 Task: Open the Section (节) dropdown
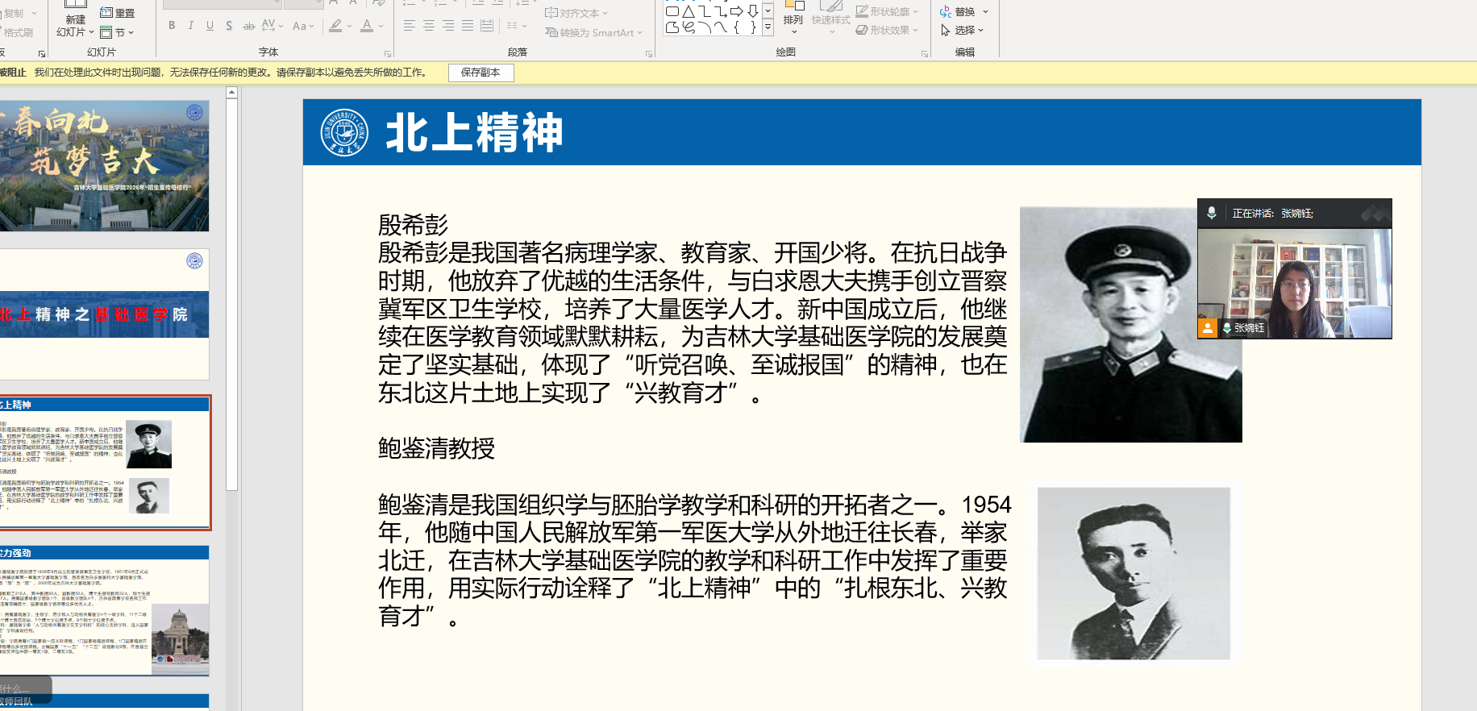pos(117,32)
